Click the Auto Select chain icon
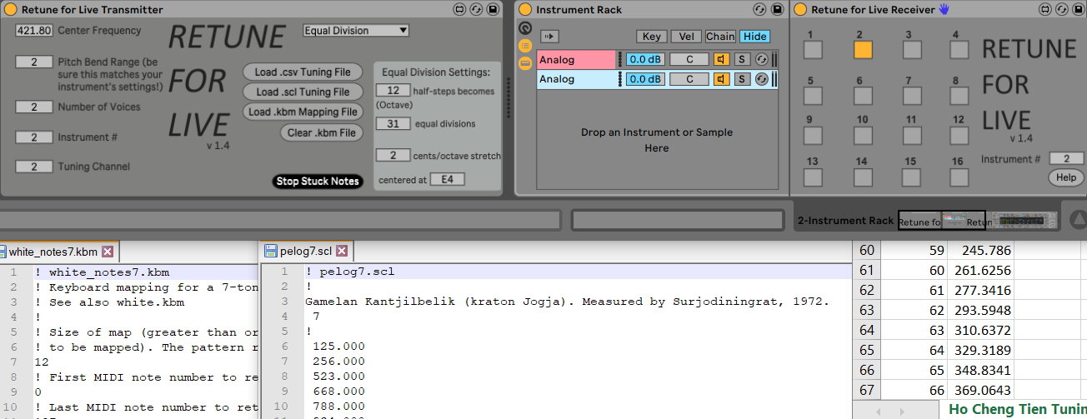The width and height of the screenshot is (1087, 419). click(549, 37)
